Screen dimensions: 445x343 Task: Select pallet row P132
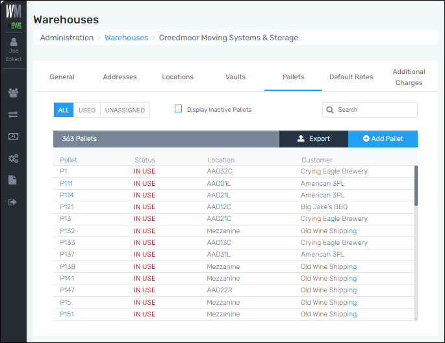[234, 231]
